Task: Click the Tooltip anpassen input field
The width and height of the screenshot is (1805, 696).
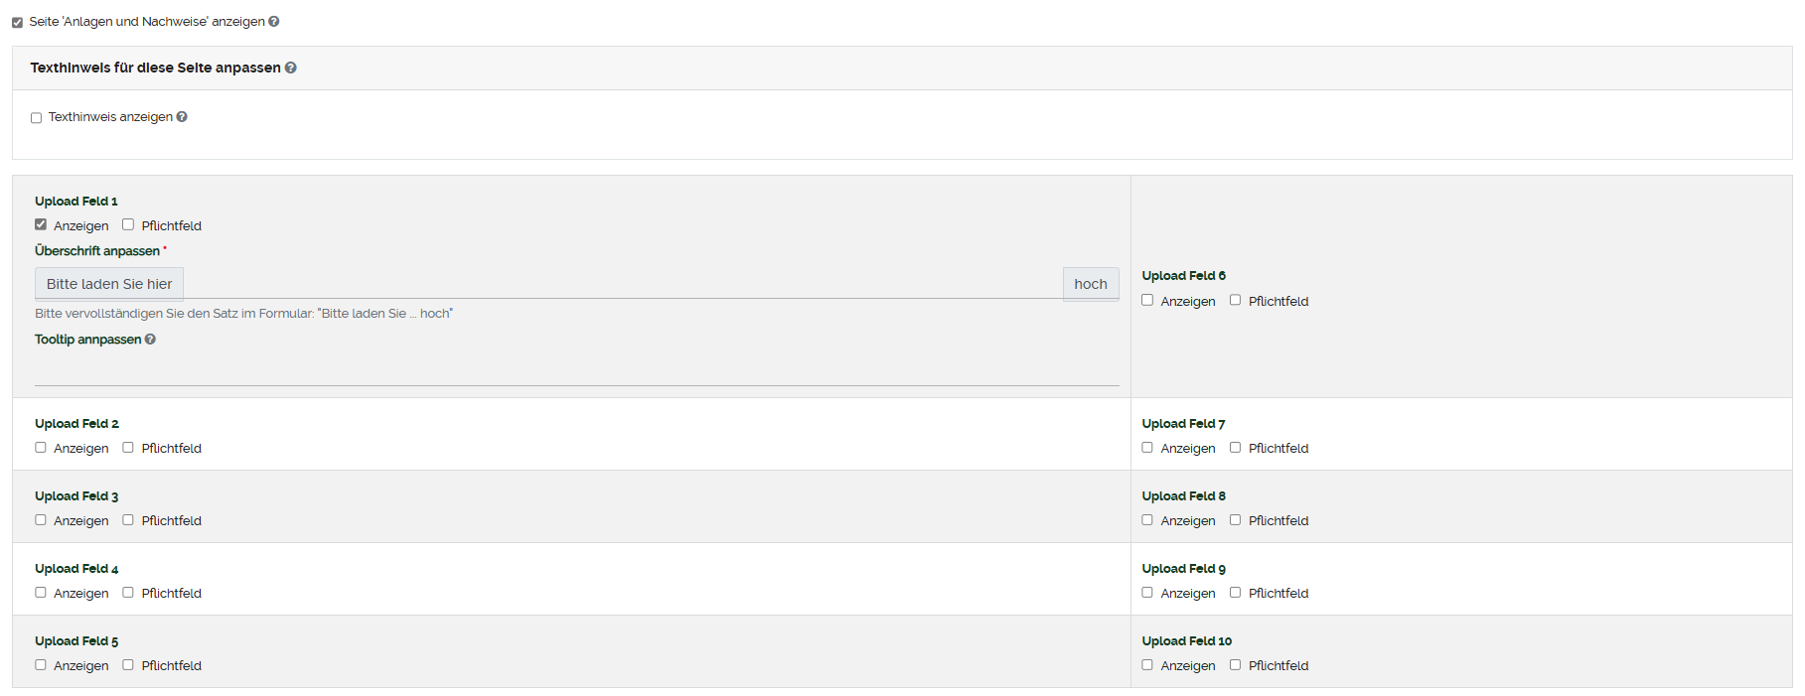Action: (576, 371)
